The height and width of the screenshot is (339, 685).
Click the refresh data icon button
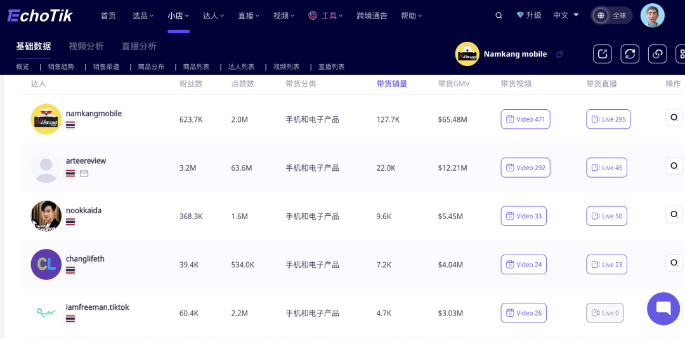click(630, 54)
